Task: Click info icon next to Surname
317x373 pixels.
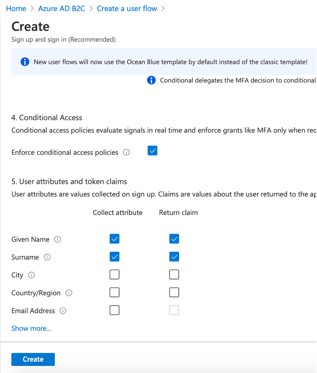Action: click(47, 257)
